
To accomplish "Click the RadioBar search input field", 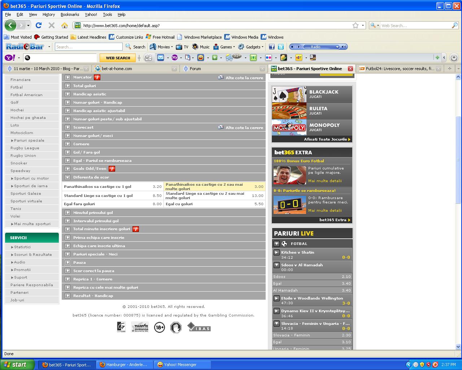I will pos(88,47).
